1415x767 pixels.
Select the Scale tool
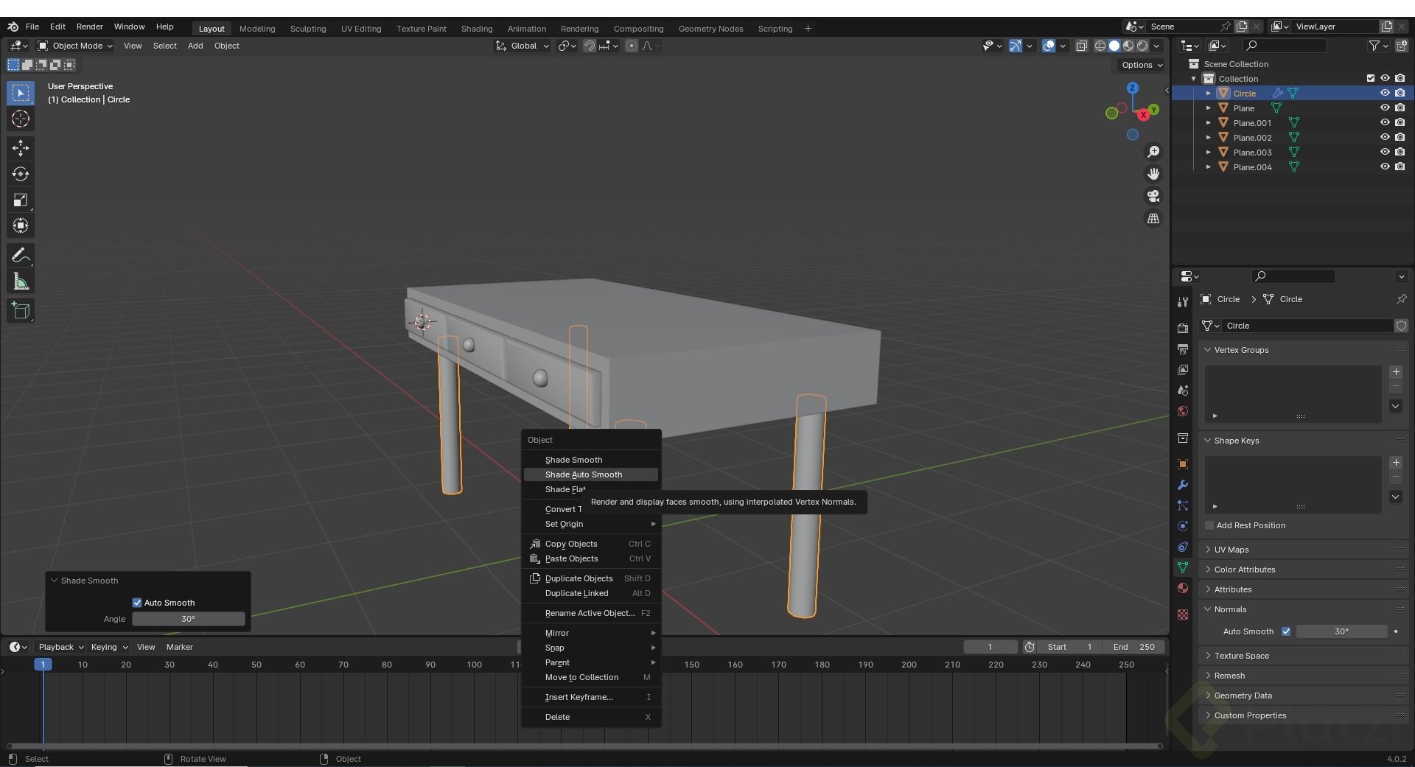coord(21,200)
